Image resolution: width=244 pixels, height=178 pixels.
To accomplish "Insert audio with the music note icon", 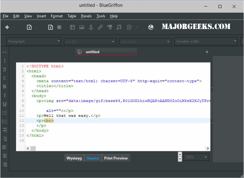I will [119, 27].
